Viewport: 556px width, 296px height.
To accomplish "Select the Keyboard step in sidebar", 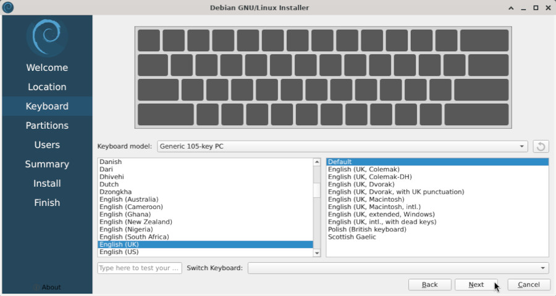I will tap(47, 106).
